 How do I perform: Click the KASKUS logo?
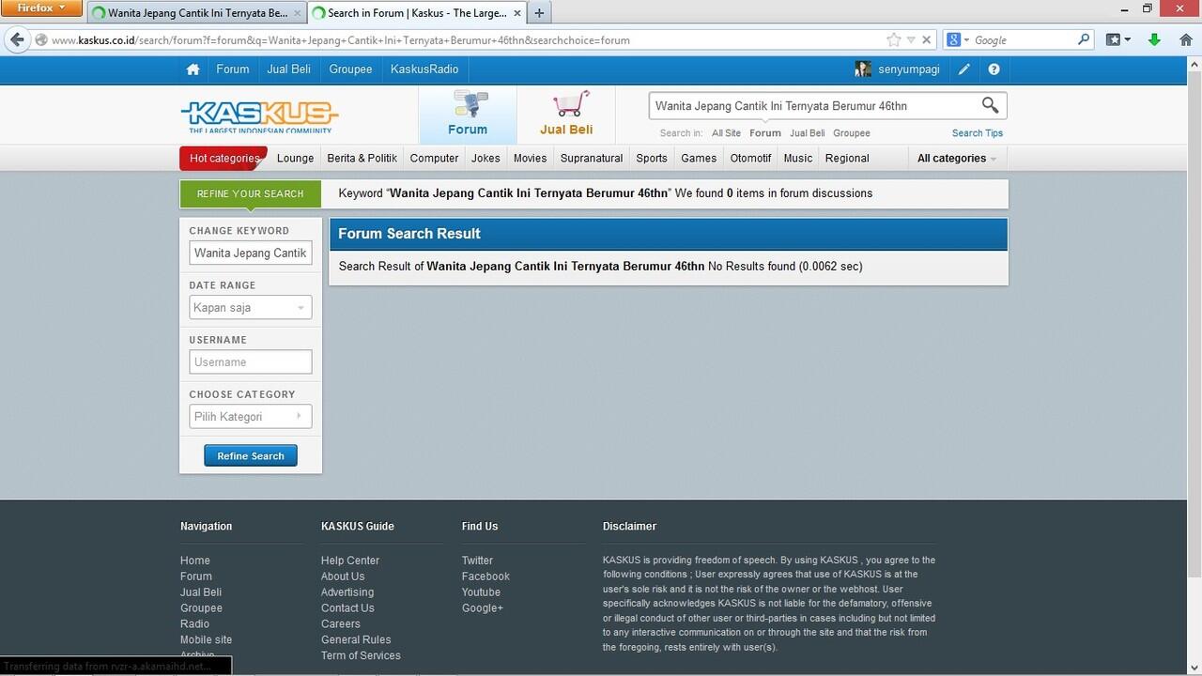[259, 115]
